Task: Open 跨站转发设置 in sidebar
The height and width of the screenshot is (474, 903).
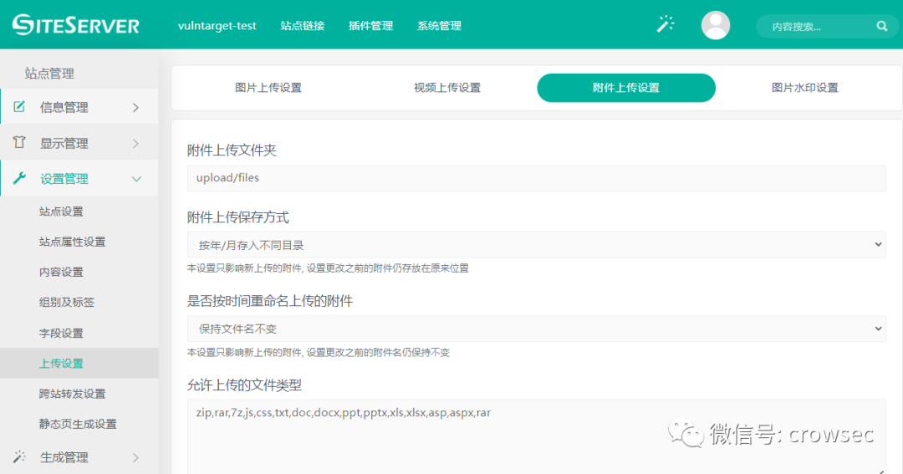Action: pyautogui.click(x=72, y=394)
